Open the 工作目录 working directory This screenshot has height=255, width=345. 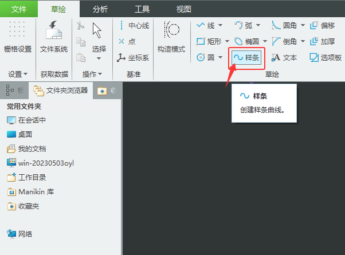pyautogui.click(x=26, y=177)
